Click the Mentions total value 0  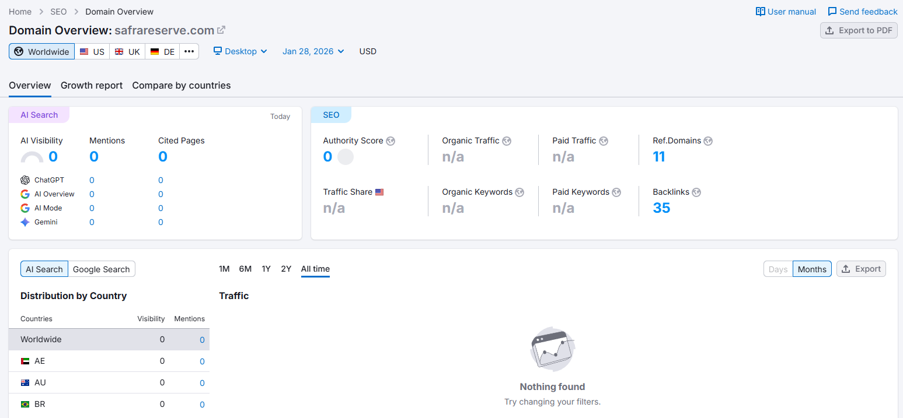tap(94, 157)
